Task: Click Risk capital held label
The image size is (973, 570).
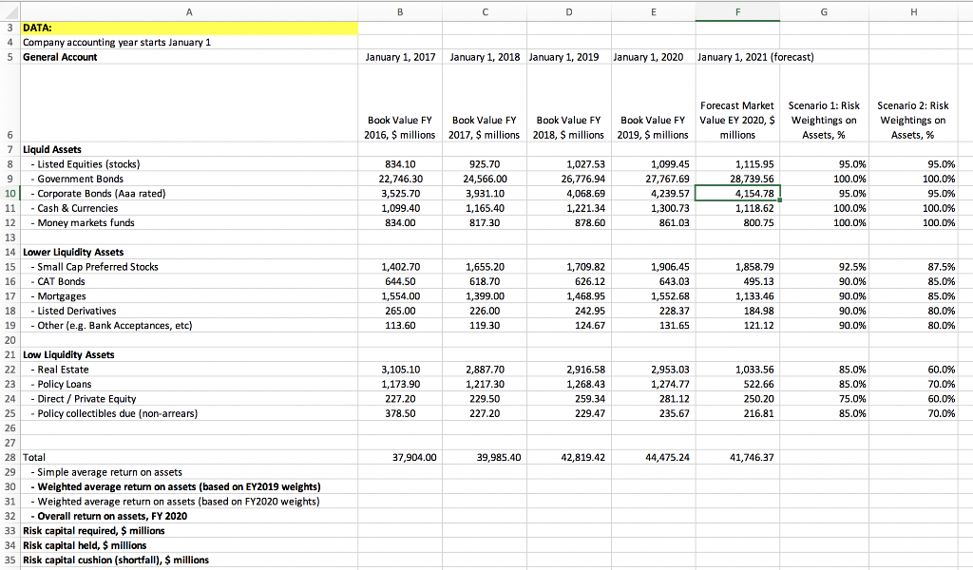Action: pos(85,546)
